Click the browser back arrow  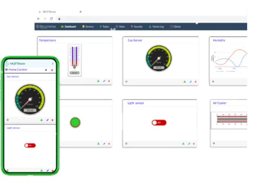point(39,19)
